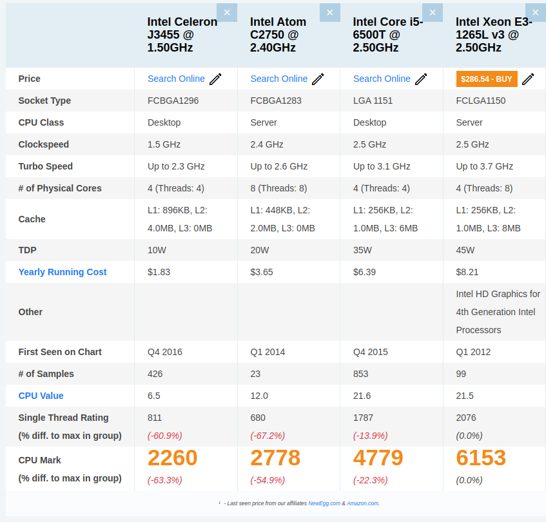The width and height of the screenshot is (546, 522).
Task: Select socket type FCLGA1150
Action: tap(481, 101)
